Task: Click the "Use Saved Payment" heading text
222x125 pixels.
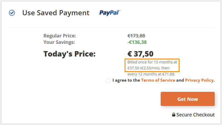Action: (56, 13)
